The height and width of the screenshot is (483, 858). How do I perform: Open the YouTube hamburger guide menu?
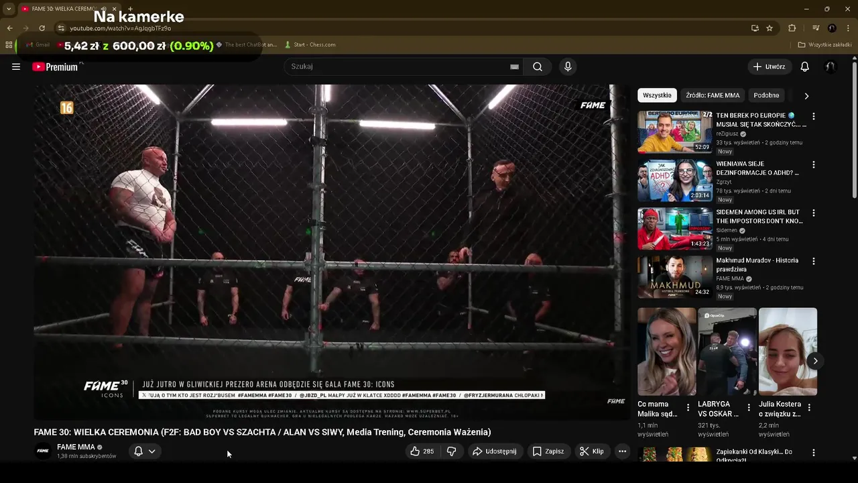click(16, 66)
